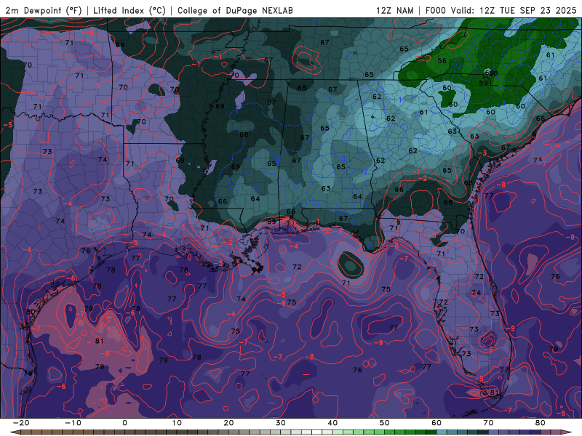Click the 70 label on the color scale
Screen dimensions: 582x436
pyautogui.click(x=488, y=423)
